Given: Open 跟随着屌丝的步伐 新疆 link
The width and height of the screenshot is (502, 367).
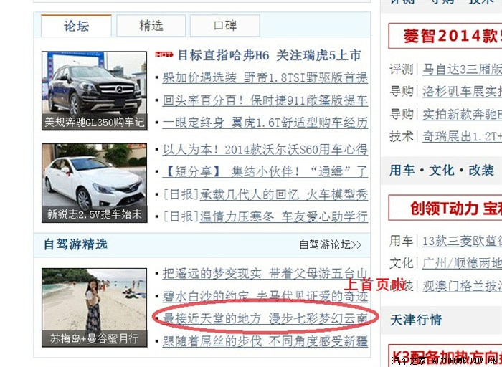Looking at the screenshot, I should [x=265, y=341].
